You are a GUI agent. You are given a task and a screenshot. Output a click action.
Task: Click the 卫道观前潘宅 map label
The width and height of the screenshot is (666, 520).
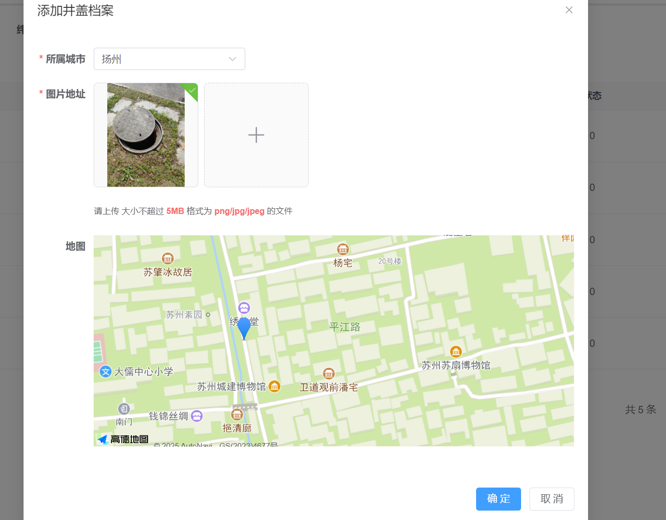pyautogui.click(x=329, y=387)
